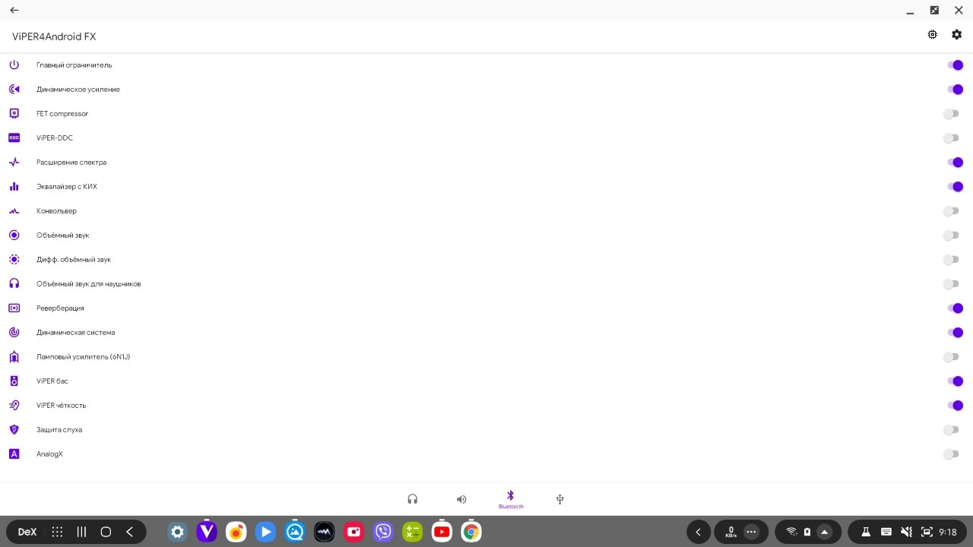Turn off Расширение спектра switch
This screenshot has width=973, height=547.
(955, 163)
